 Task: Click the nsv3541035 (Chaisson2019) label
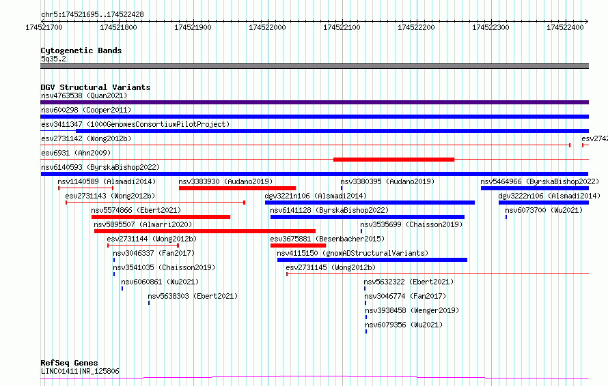click(x=164, y=267)
